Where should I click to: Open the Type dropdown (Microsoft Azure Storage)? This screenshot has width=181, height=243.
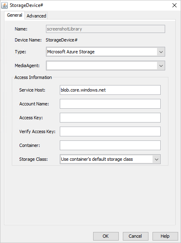[105, 52]
